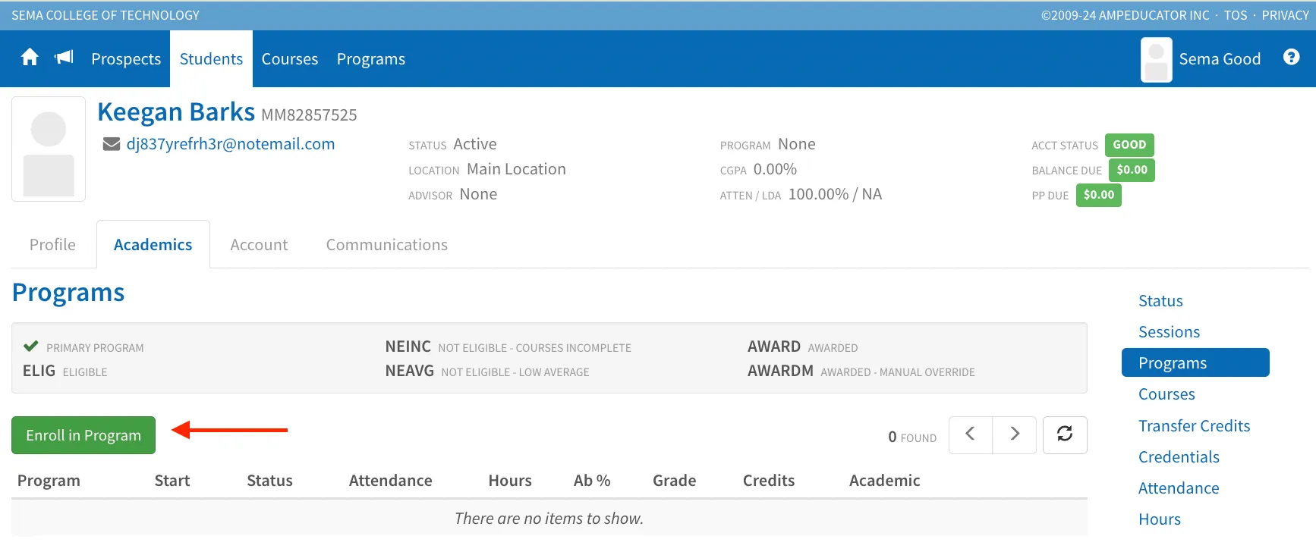1316x555 pixels.
Task: Click the TOS link
Action: pos(1236,15)
